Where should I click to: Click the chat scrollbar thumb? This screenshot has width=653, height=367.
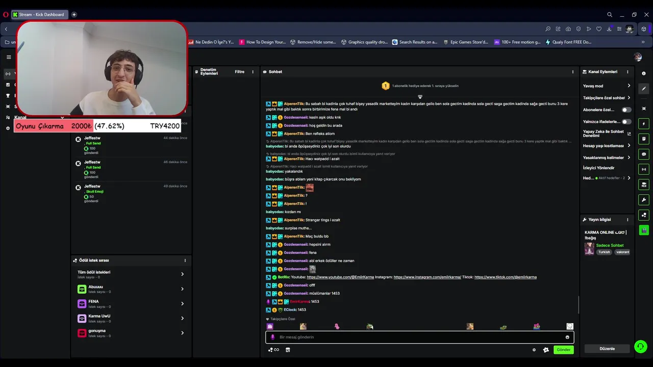point(579,305)
